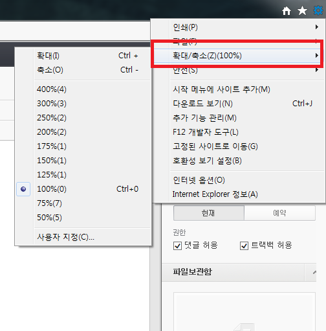Viewport: 326px width, 331px height.
Task: Select the 100%(0) zoom radio option
Action: click(83, 189)
